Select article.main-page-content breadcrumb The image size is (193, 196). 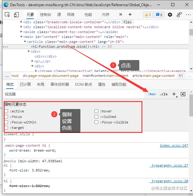click(153, 76)
